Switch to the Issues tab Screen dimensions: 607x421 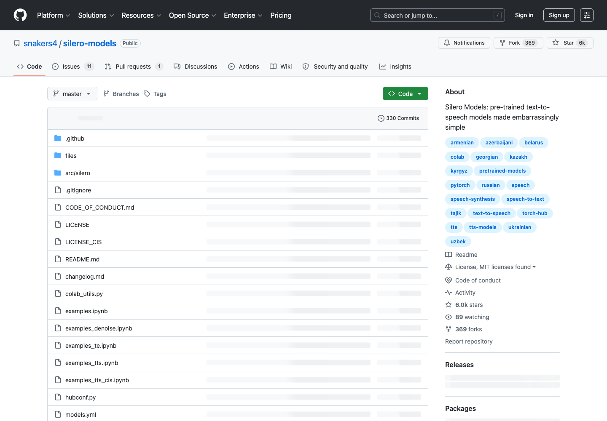coord(73,67)
